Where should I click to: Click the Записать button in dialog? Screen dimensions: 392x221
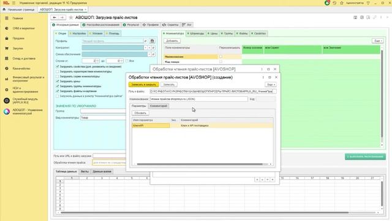(169, 85)
